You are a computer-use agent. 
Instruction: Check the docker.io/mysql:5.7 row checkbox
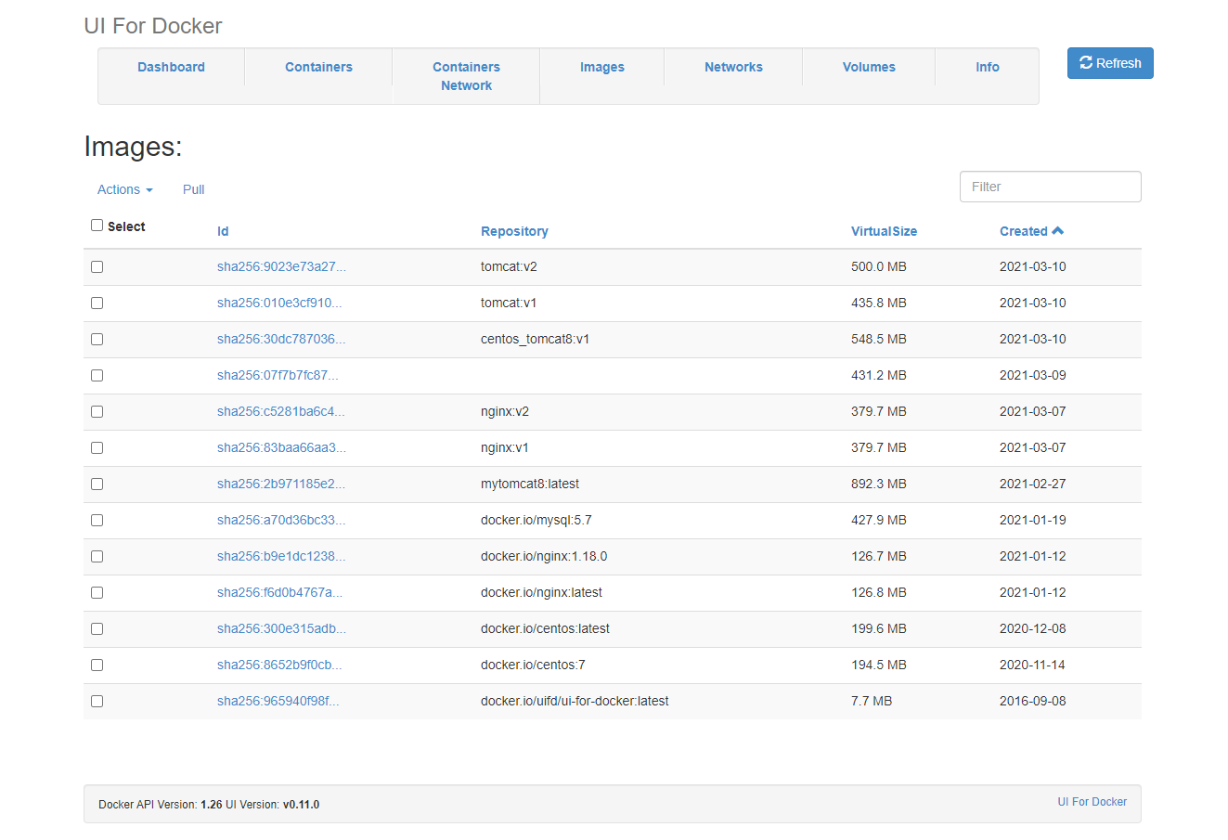97,521
